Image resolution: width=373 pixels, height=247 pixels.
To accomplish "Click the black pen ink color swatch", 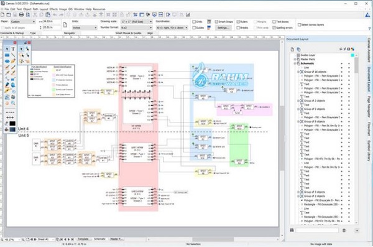I will [x=12, y=124].
